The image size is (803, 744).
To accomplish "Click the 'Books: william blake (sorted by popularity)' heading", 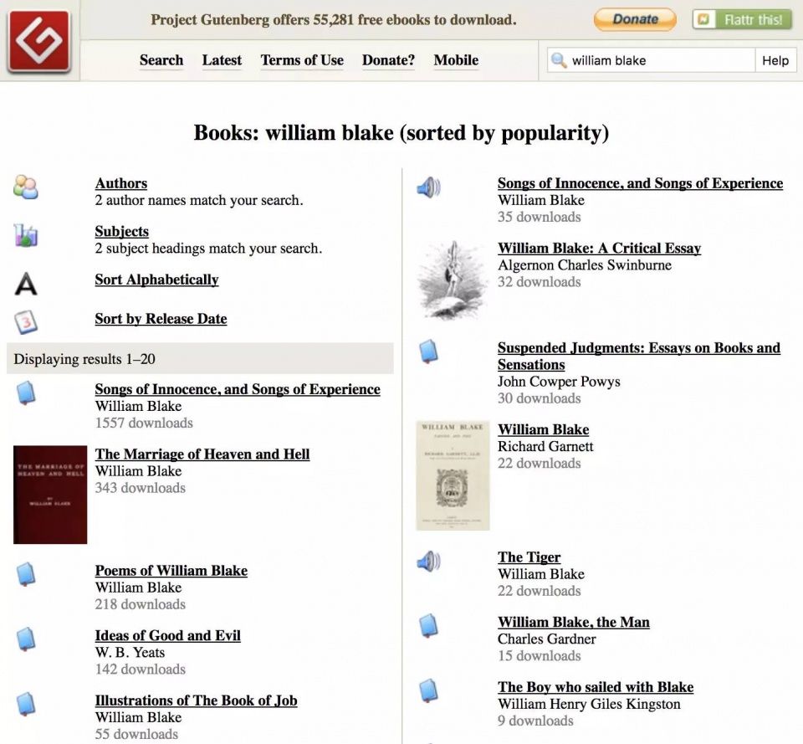I will point(401,133).
